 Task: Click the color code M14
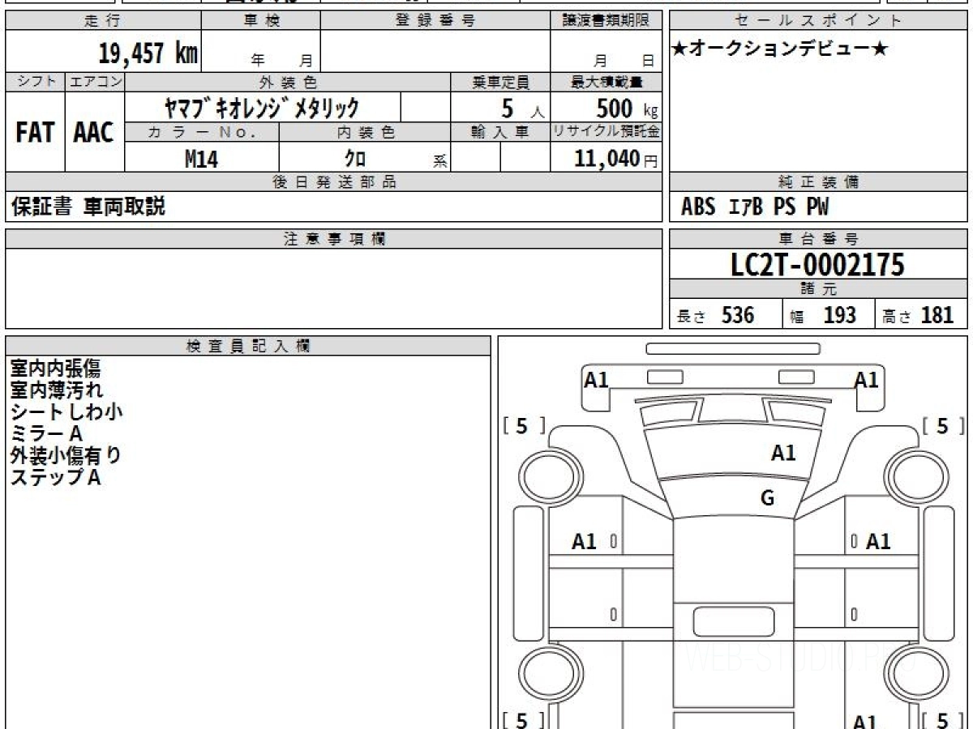click(x=201, y=159)
